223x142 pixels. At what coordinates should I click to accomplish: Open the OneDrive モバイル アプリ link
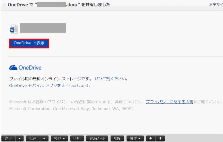point(50,86)
